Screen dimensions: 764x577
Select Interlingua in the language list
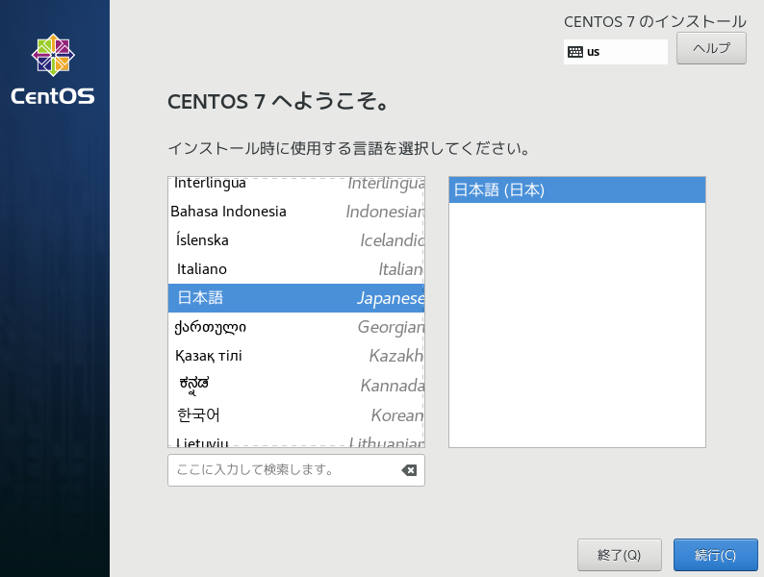pyautogui.click(x=296, y=184)
